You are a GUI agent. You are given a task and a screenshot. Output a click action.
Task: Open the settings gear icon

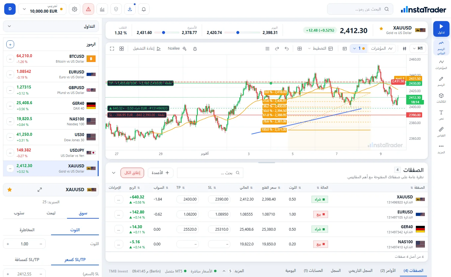pyautogui.click(x=75, y=9)
